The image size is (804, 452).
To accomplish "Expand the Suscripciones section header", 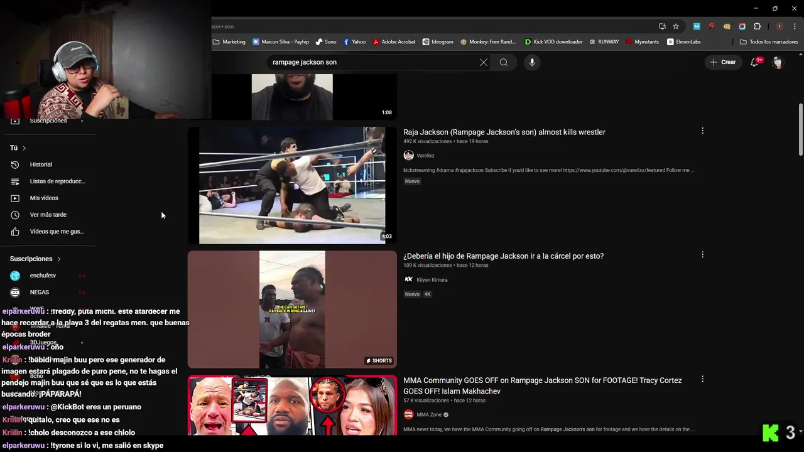I will [36, 259].
